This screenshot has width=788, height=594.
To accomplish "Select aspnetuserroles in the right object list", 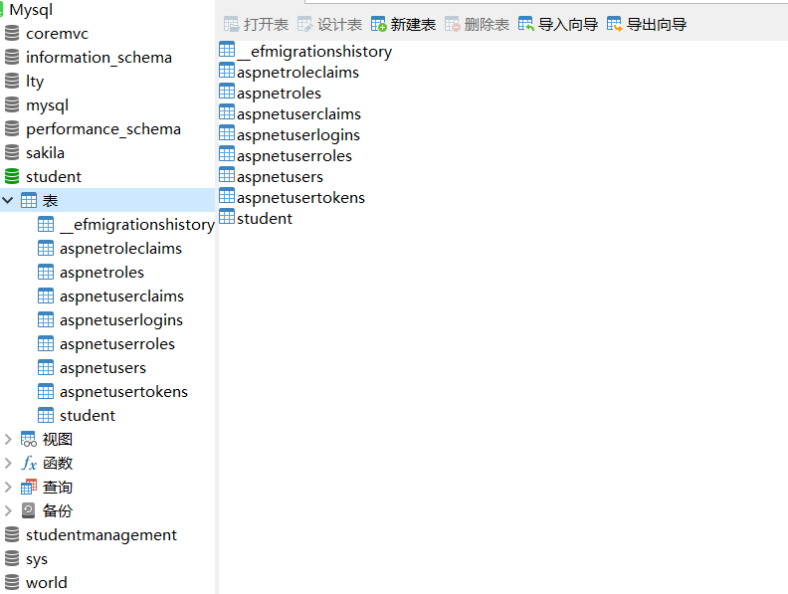I will click(295, 156).
